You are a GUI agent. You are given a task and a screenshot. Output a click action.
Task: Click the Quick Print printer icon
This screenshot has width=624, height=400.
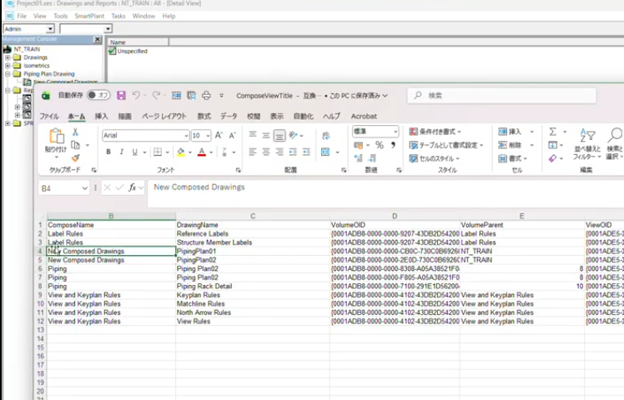(207, 96)
